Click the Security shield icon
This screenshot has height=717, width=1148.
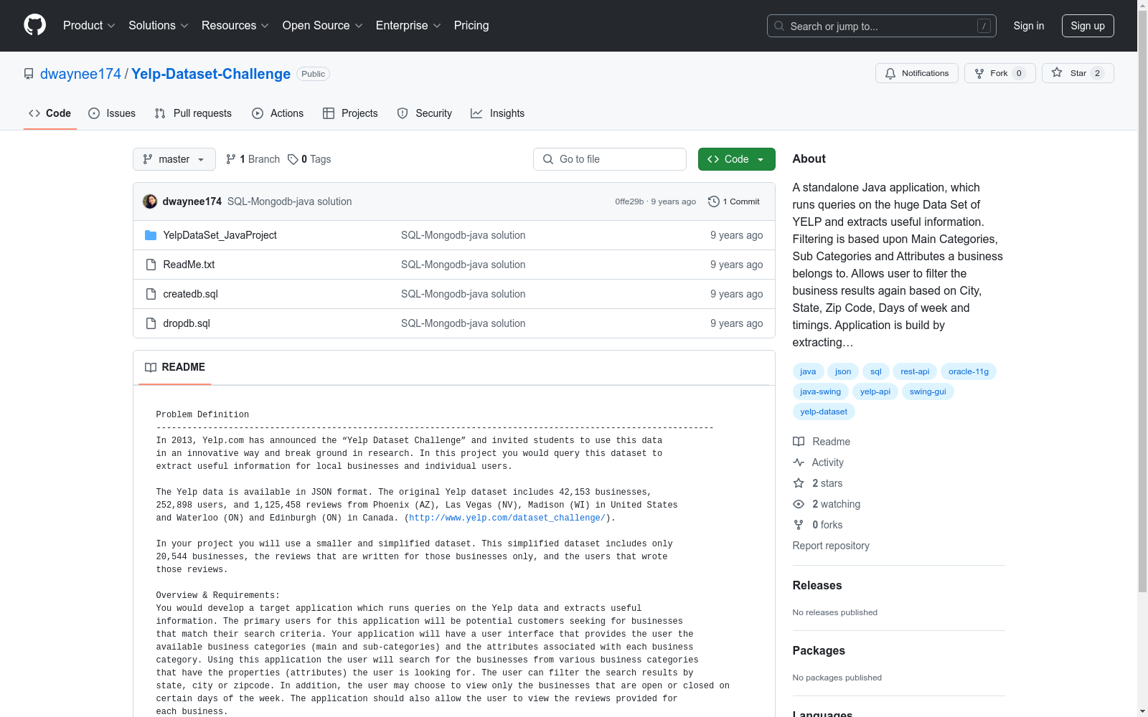pos(403,113)
